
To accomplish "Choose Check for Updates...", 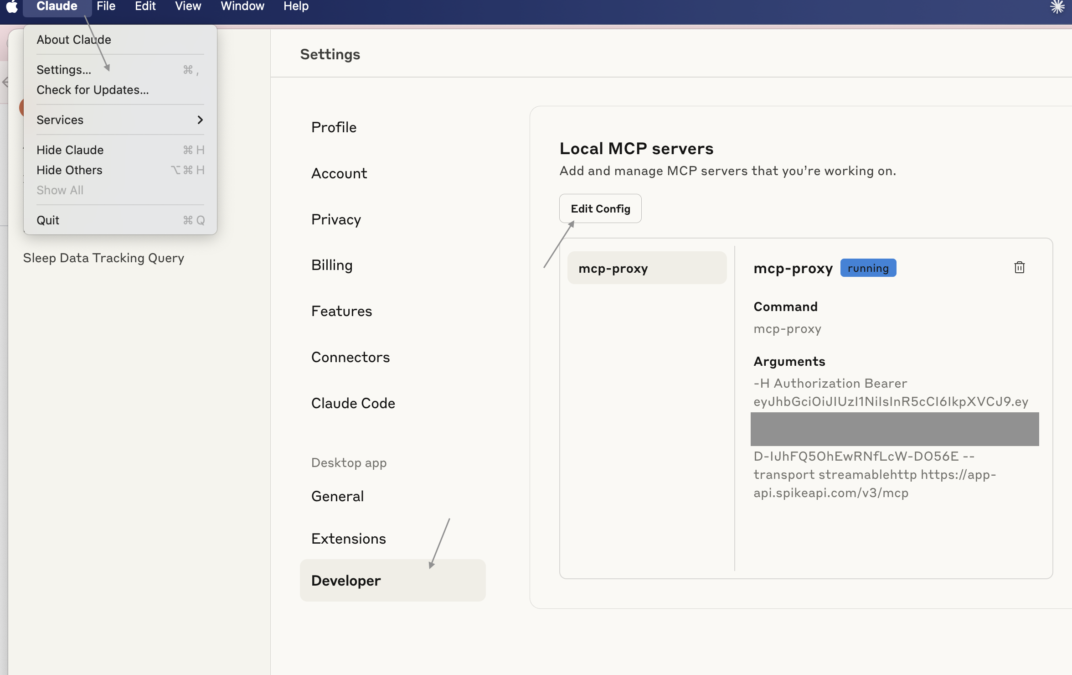I will (120, 90).
